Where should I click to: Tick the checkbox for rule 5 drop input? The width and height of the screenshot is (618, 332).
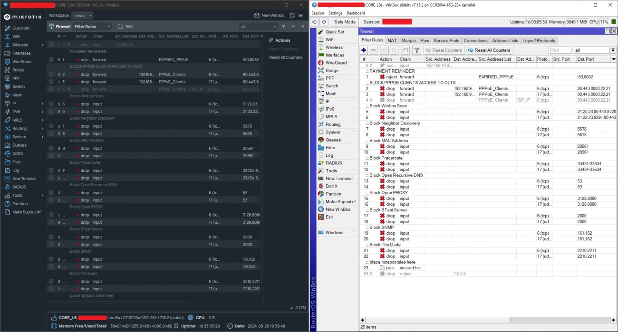tap(51, 104)
